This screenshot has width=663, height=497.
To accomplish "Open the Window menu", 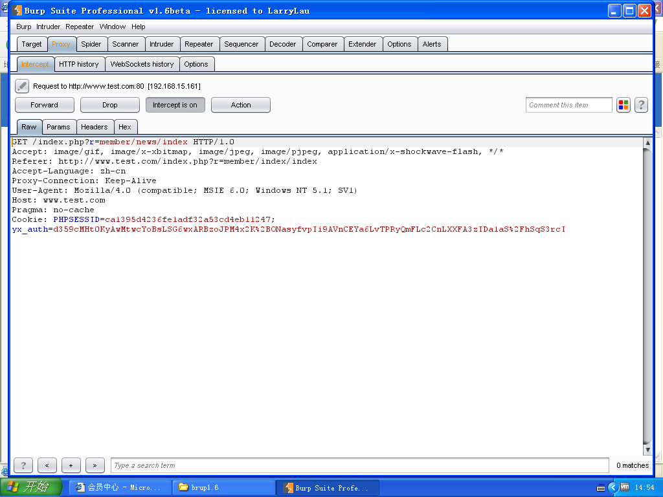I will point(113,27).
